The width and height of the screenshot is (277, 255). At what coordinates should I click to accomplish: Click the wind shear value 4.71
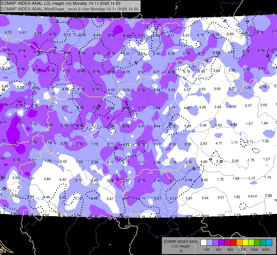tap(219, 143)
